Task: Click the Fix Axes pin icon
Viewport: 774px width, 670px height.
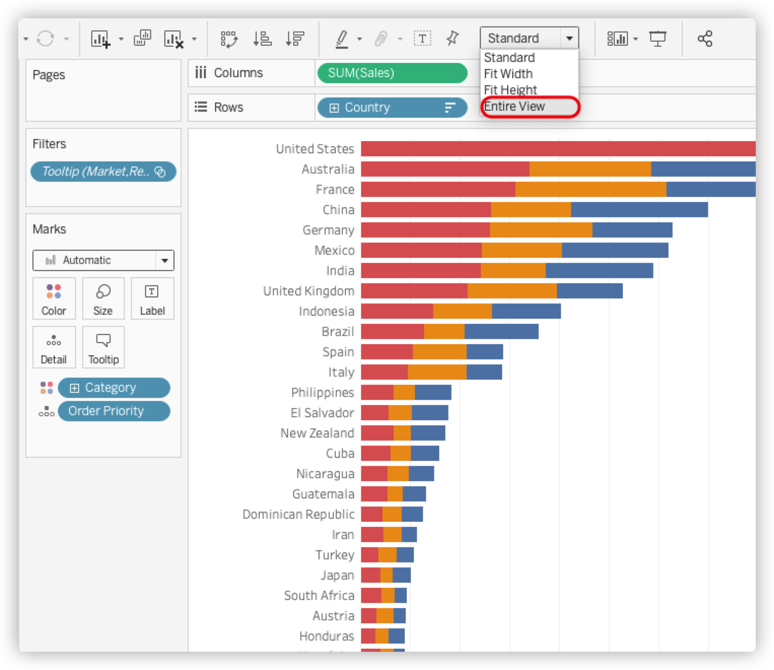Action: (452, 38)
